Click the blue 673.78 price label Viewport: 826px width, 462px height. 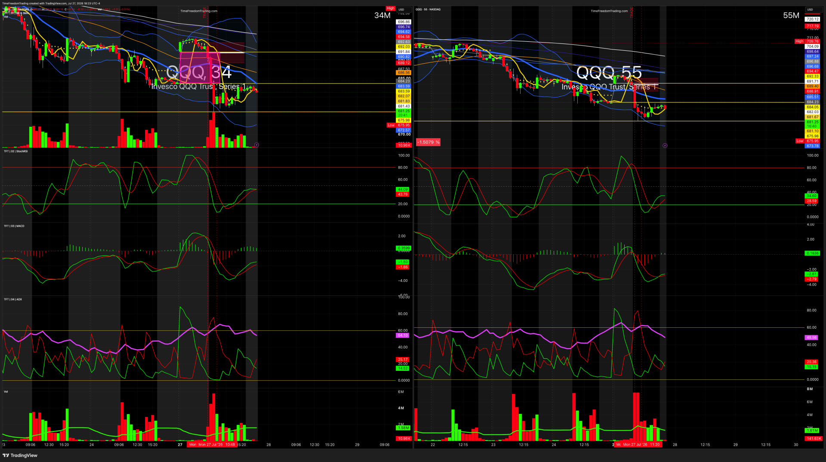pyautogui.click(x=813, y=146)
